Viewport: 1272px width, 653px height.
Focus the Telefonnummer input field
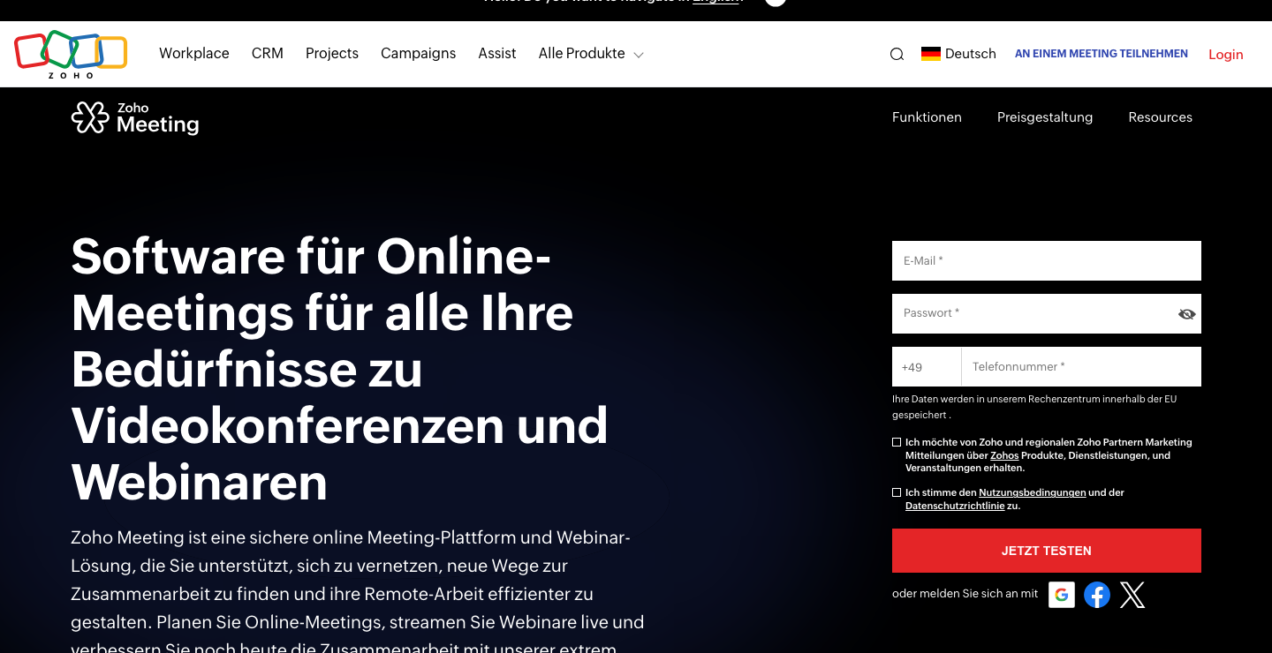1081,367
